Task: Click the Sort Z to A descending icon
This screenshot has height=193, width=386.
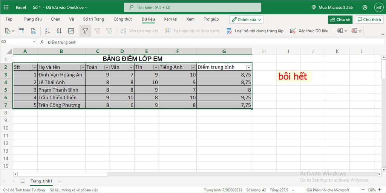Action: point(59,31)
